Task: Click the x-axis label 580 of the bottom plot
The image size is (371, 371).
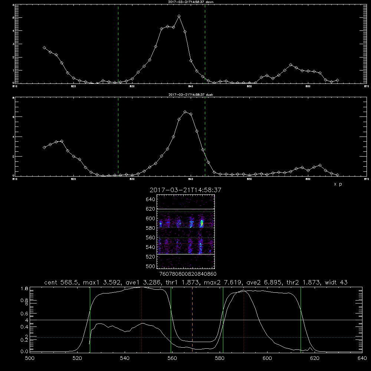Action: pos(220,358)
